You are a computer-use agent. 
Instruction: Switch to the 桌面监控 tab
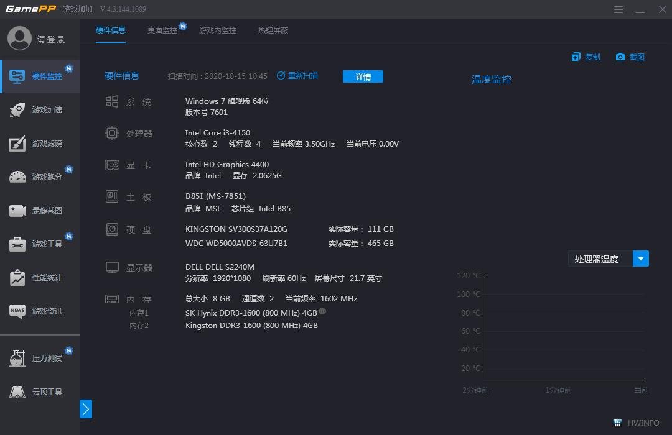click(x=163, y=30)
